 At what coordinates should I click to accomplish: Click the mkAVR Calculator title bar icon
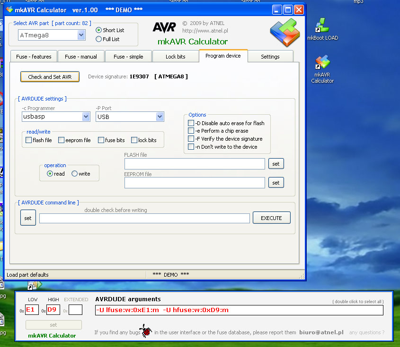coord(8,9)
